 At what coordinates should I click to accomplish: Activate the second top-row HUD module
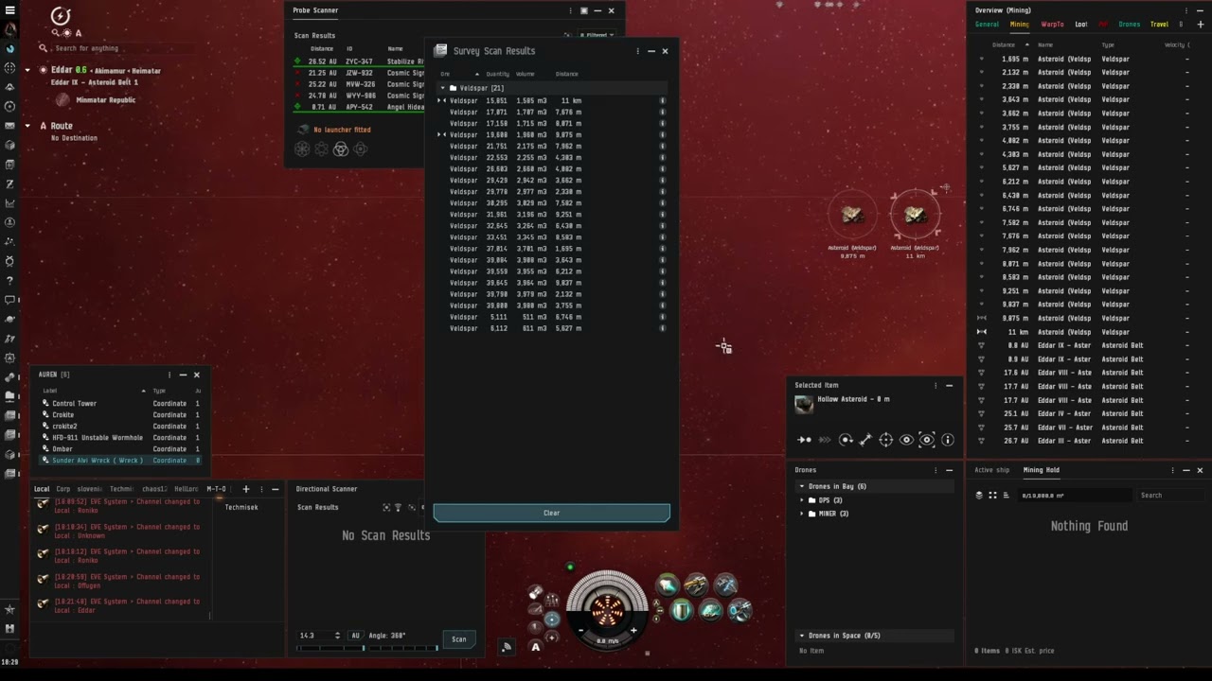point(696,585)
